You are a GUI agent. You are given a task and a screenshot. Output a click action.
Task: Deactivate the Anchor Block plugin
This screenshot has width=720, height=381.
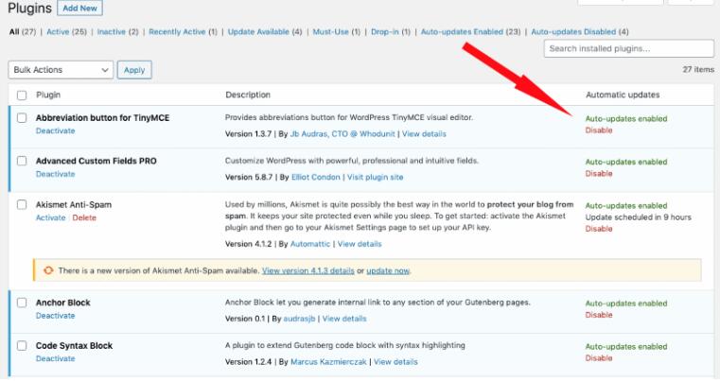point(55,316)
